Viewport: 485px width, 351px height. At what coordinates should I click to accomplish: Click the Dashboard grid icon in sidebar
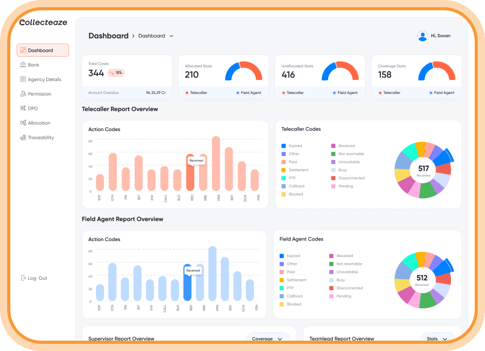coord(23,50)
